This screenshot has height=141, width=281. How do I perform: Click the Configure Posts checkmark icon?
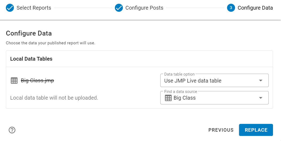click(119, 8)
